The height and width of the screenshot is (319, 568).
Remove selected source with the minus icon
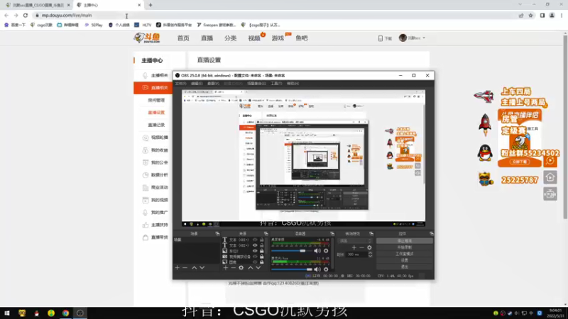click(234, 268)
